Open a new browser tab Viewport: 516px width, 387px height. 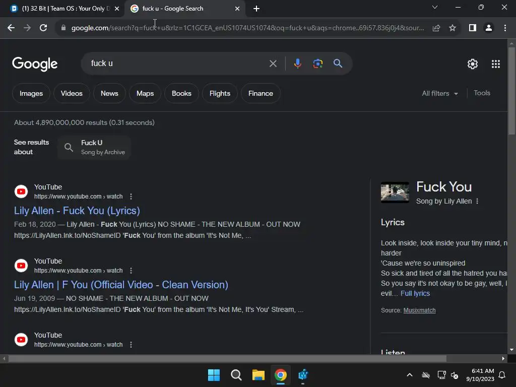[x=256, y=9]
